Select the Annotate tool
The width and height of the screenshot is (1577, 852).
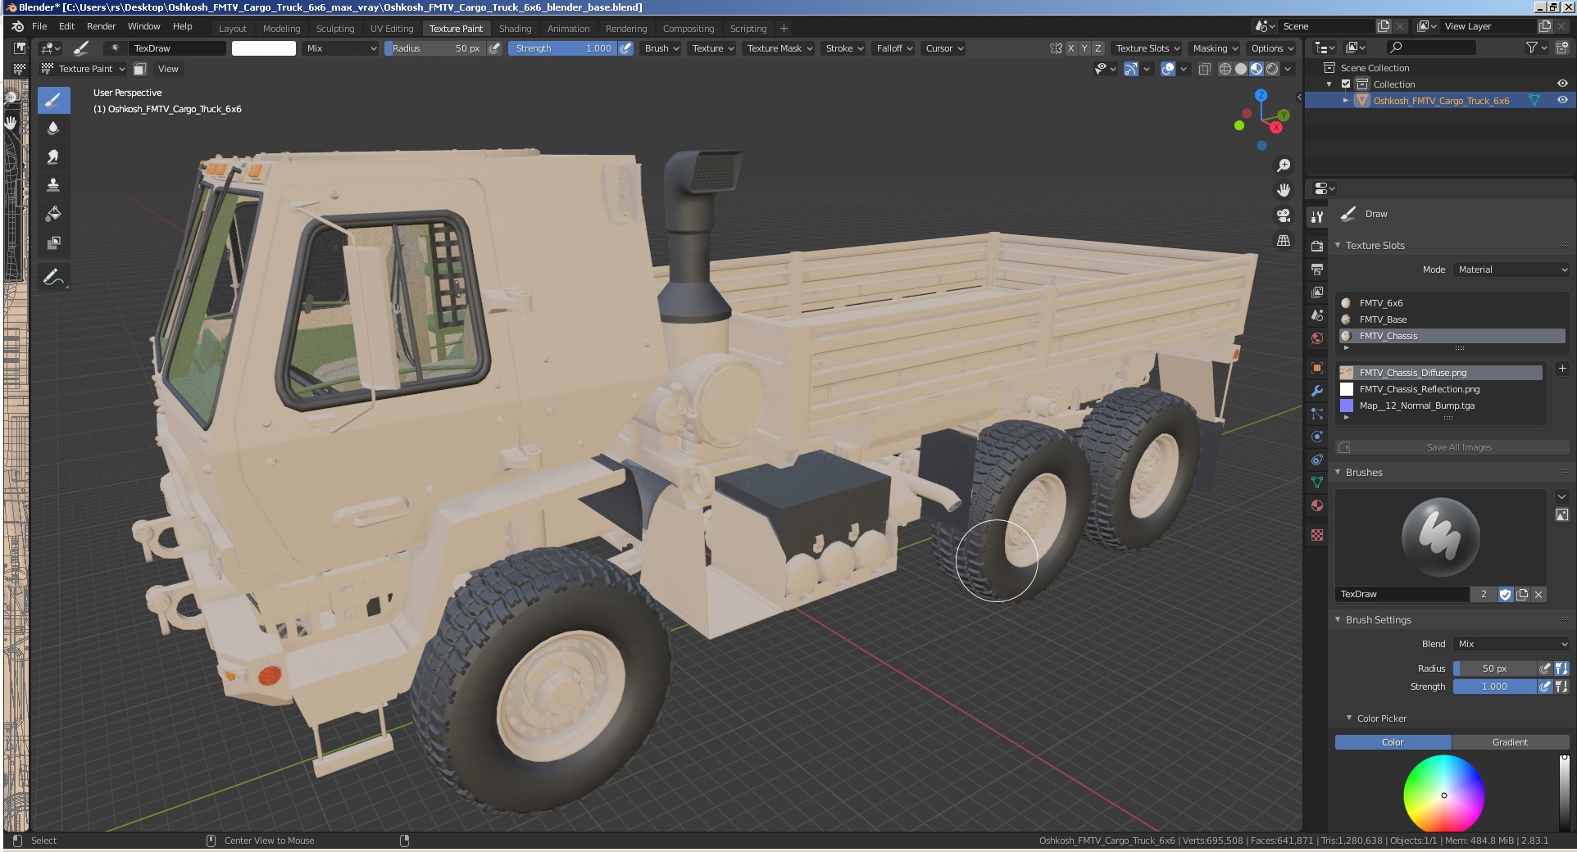tap(53, 278)
